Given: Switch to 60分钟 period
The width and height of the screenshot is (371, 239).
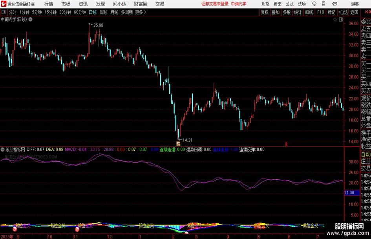Looking at the screenshot, I should coord(80,12).
